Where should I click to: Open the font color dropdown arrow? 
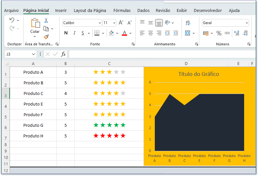tap(131, 33)
